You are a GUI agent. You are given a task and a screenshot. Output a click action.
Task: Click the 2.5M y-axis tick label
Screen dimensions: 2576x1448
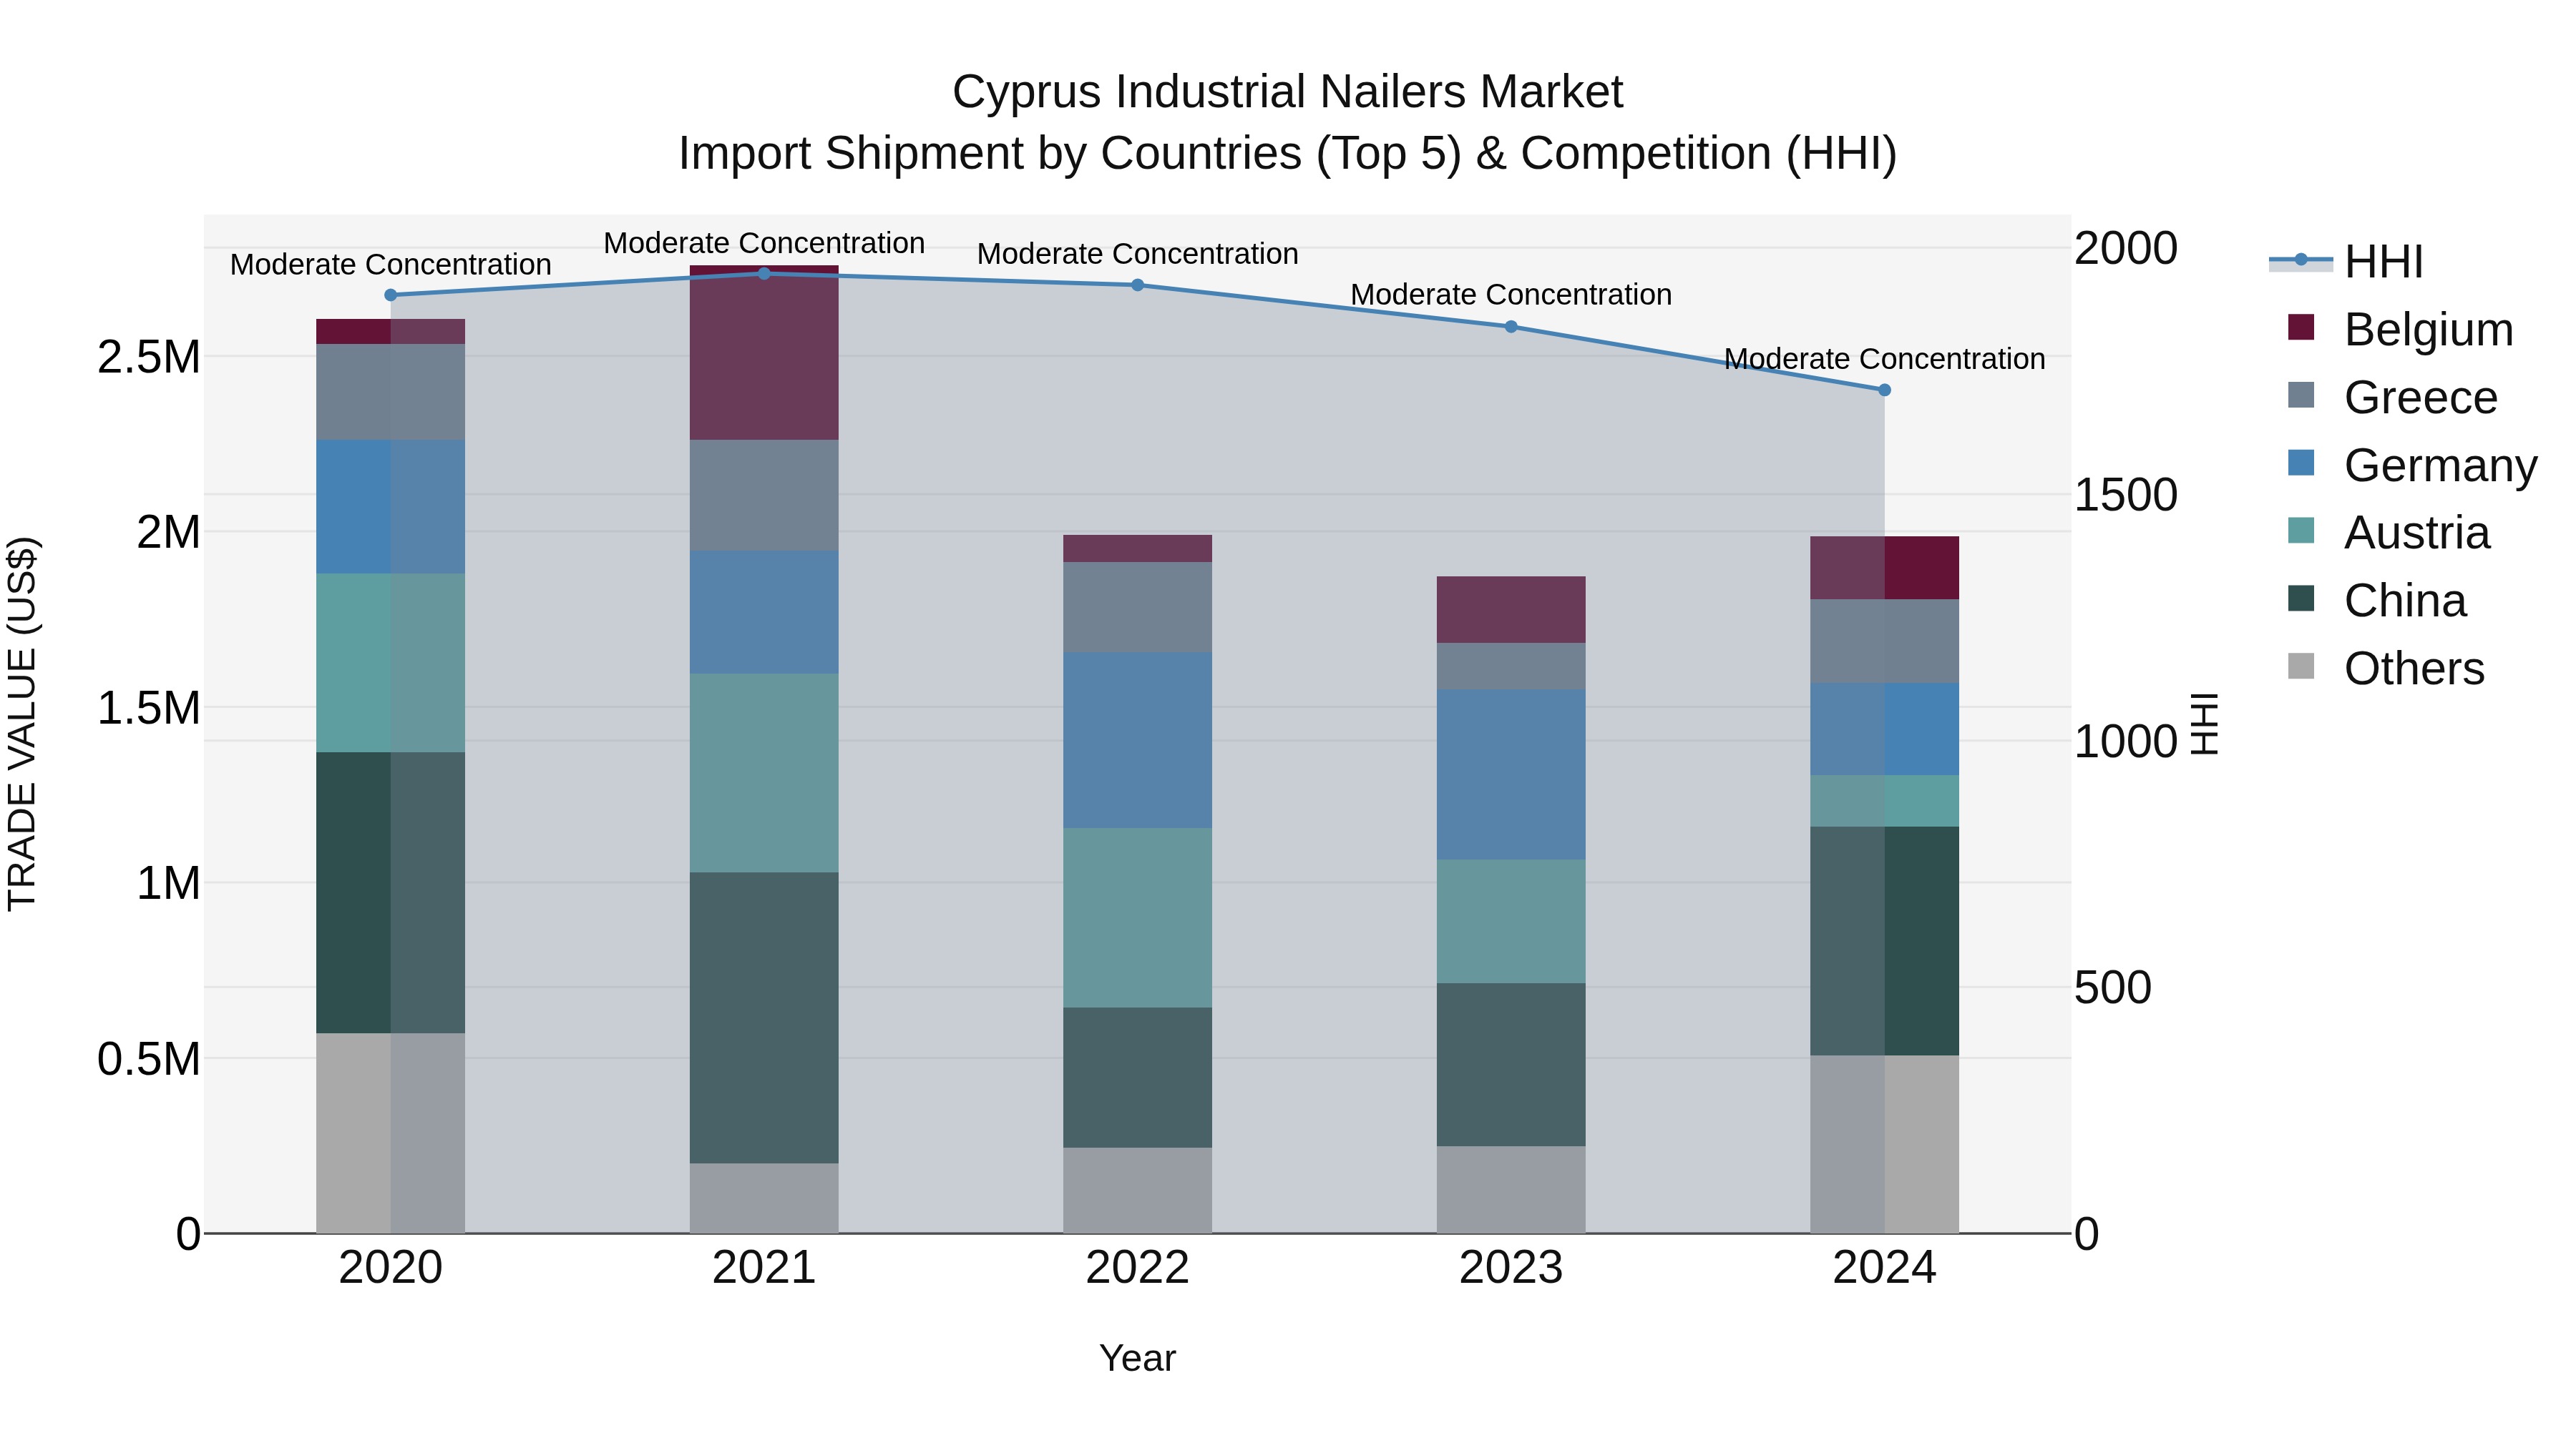pyautogui.click(x=148, y=357)
